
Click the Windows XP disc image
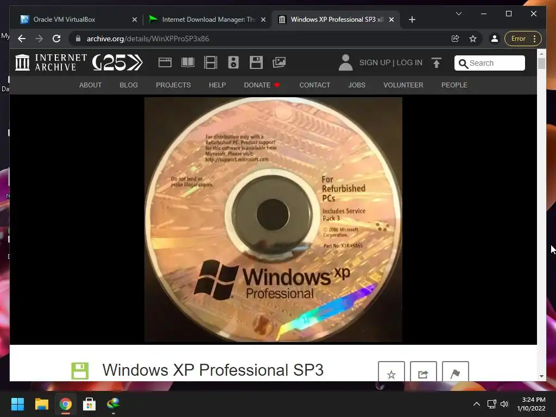pyautogui.click(x=273, y=219)
